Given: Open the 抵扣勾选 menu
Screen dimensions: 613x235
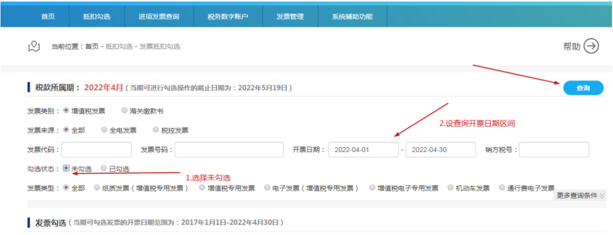Looking at the screenshot, I should tap(96, 16).
